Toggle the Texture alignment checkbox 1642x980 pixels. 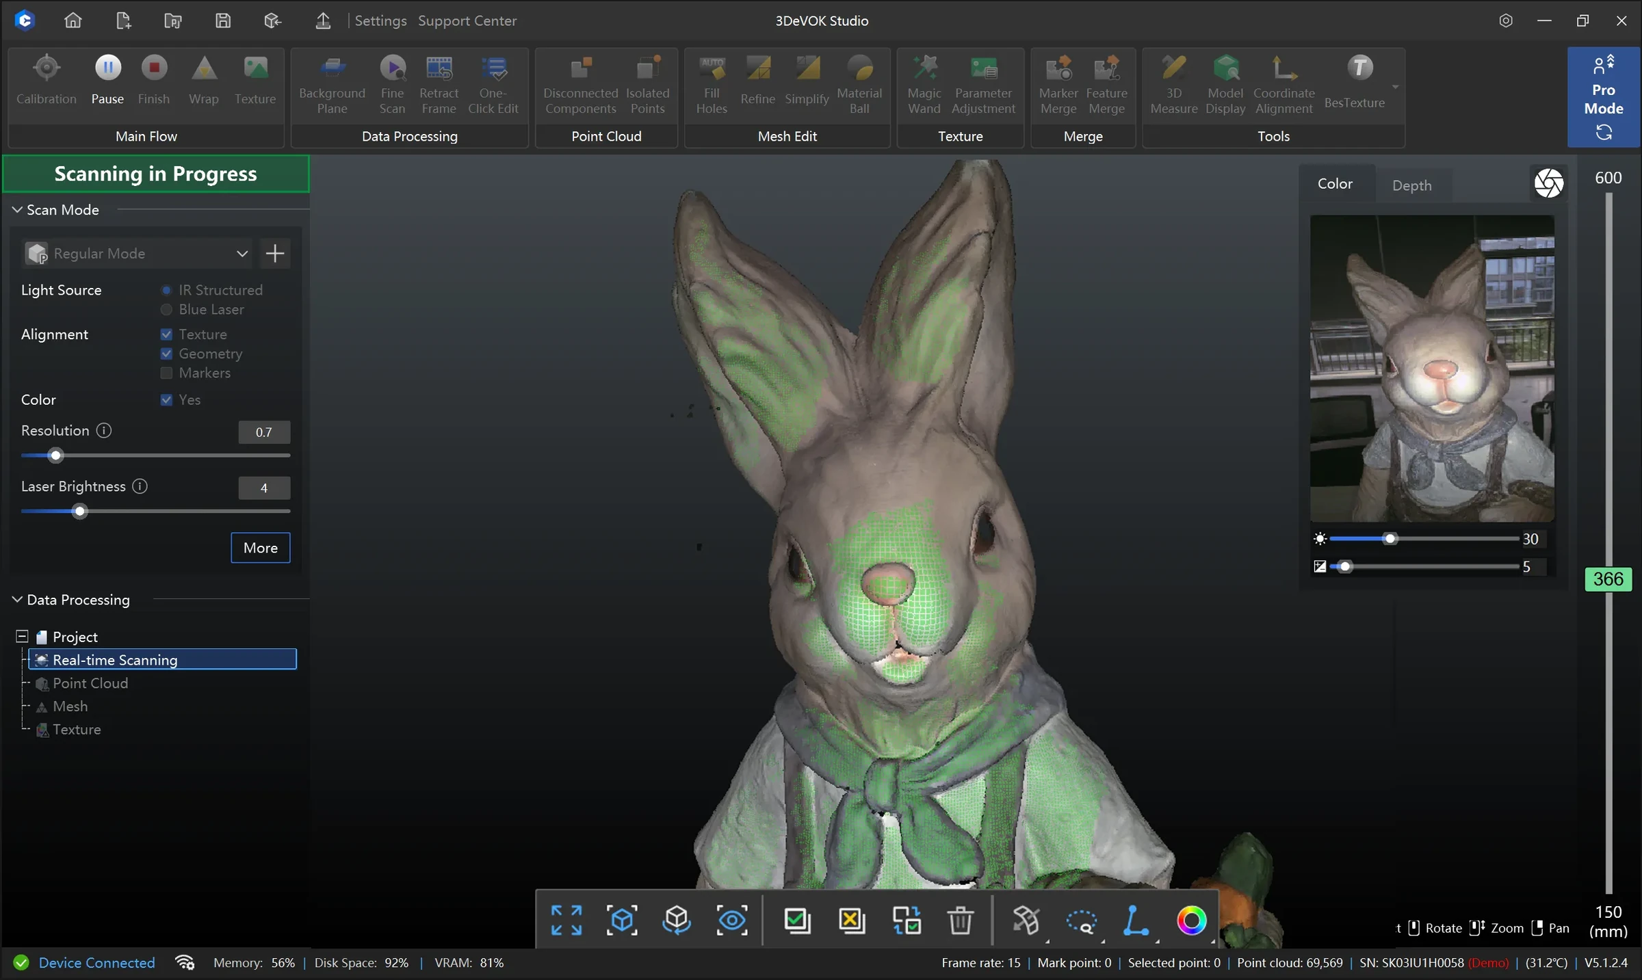[166, 334]
